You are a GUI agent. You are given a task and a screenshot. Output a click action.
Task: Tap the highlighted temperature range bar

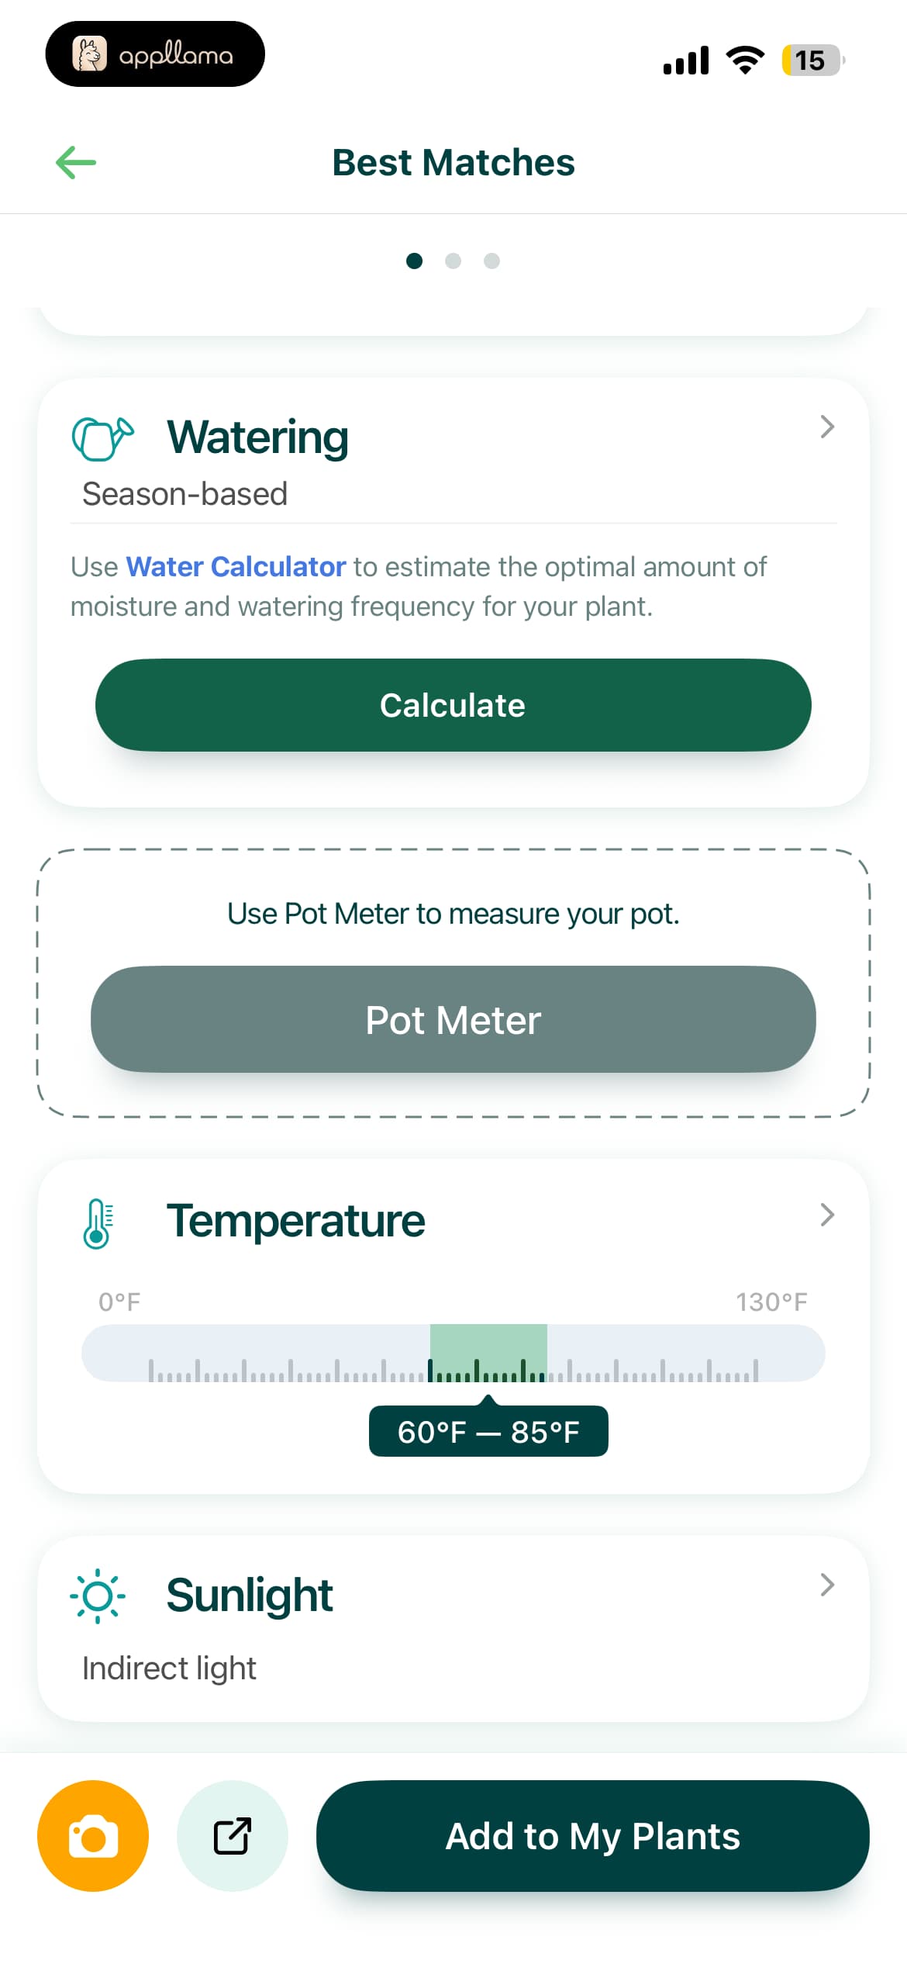point(488,1353)
